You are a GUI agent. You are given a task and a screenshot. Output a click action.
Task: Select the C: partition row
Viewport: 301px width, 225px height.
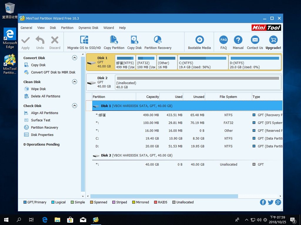coord(187,138)
